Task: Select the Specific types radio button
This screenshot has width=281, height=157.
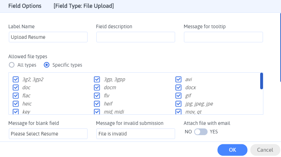Action: pos(47,65)
